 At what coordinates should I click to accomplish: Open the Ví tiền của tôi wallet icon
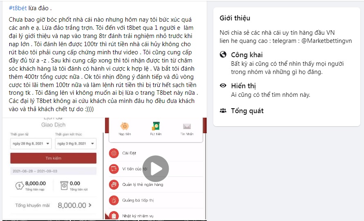(x=114, y=169)
